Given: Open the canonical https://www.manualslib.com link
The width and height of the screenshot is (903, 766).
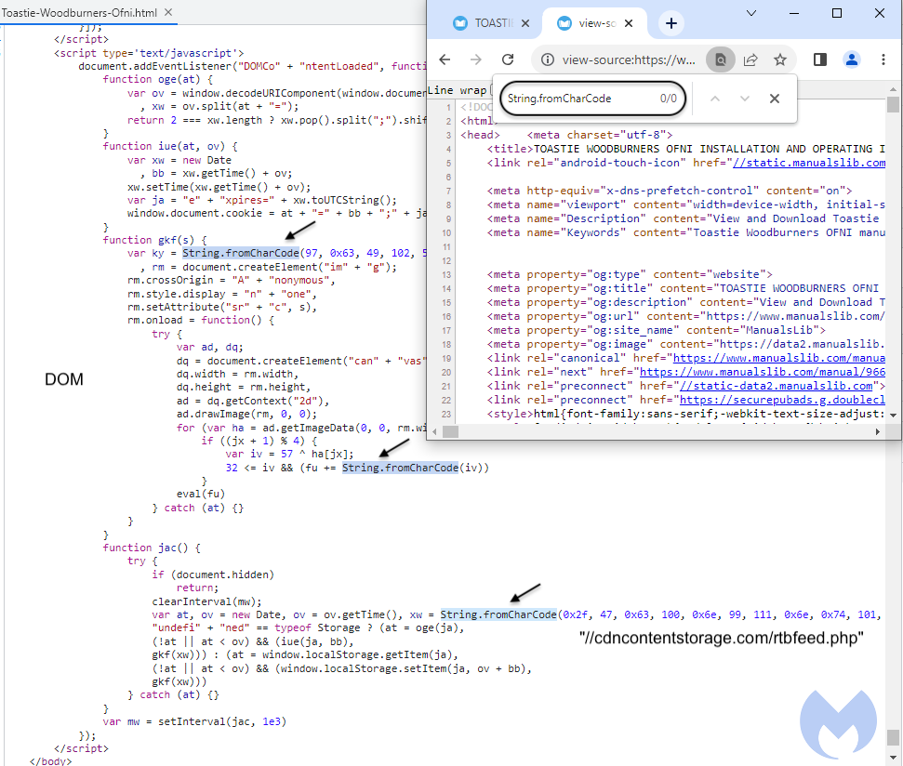Looking at the screenshot, I should point(778,358).
